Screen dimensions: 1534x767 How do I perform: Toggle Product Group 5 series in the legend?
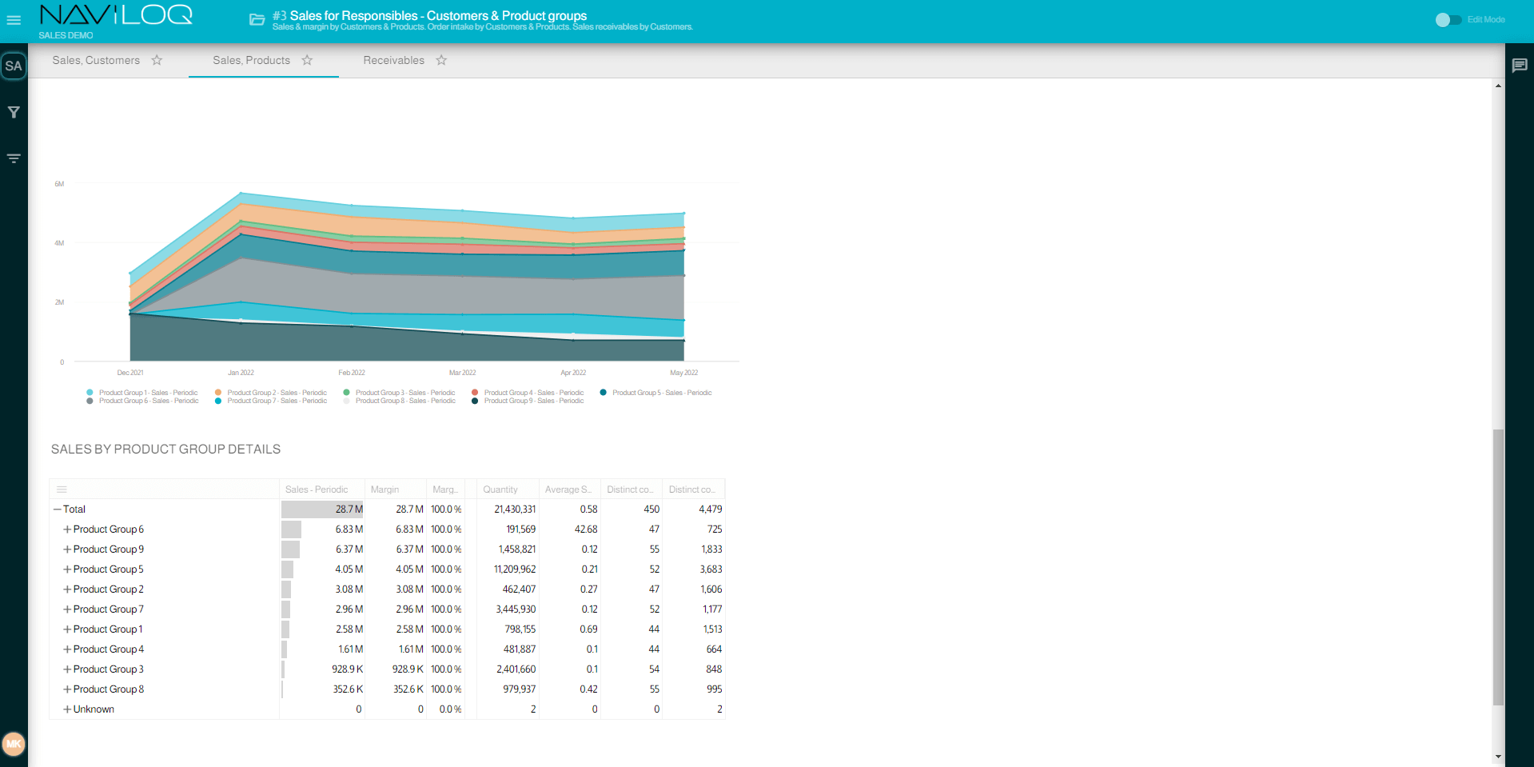662,392
